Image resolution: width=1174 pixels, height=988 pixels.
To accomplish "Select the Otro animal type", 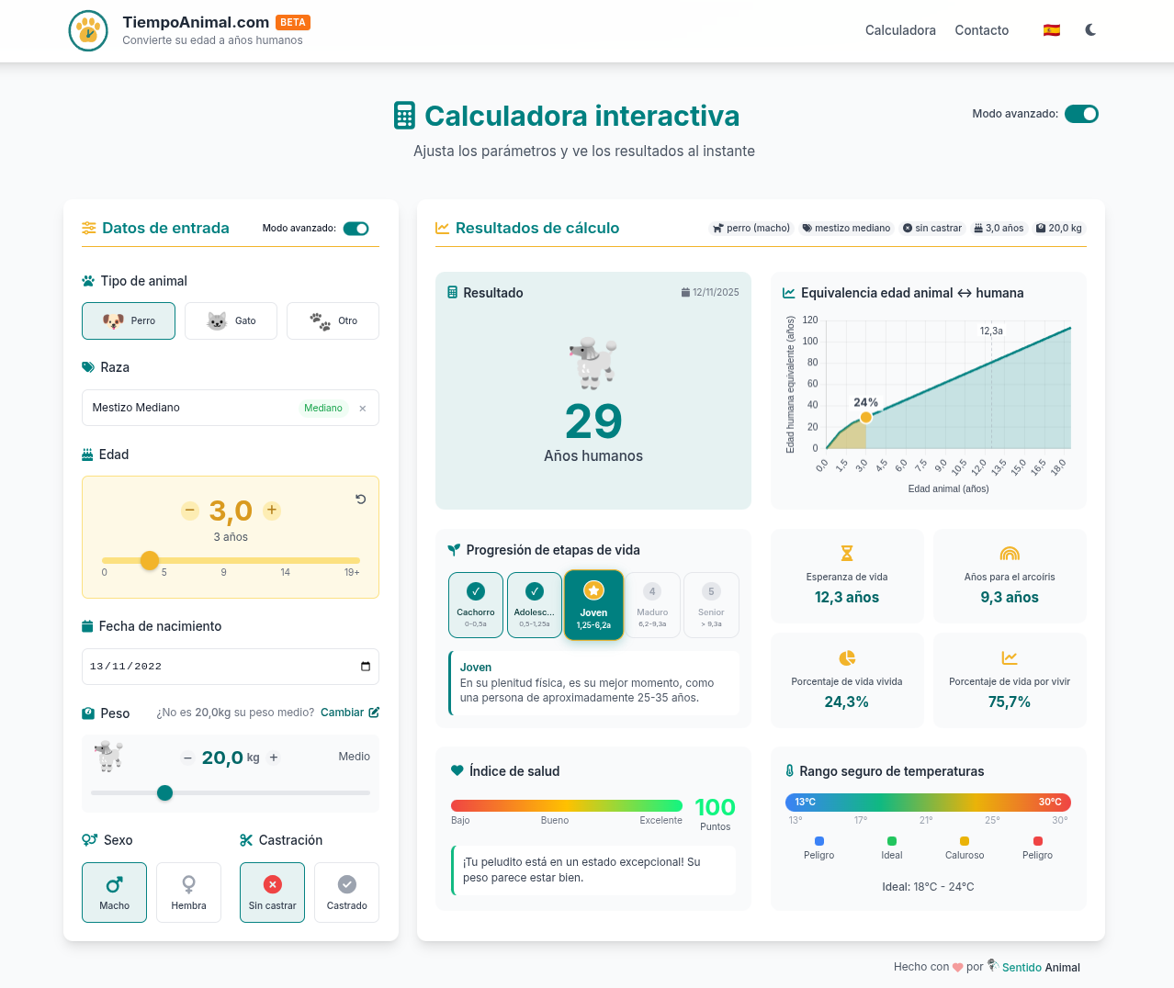I will (333, 320).
